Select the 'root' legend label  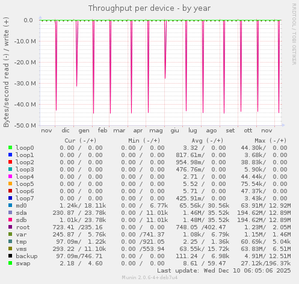(x=23, y=227)
